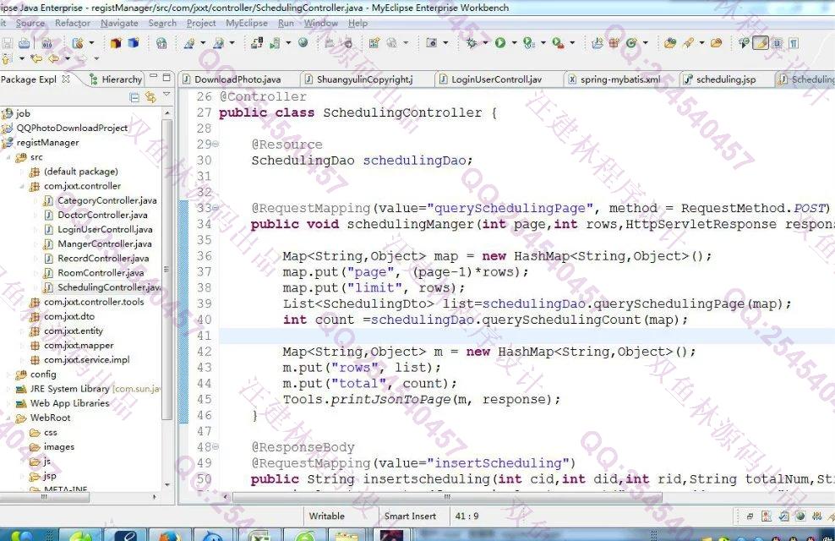The image size is (835, 541).
Task: Open the Search menu
Action: (162, 23)
